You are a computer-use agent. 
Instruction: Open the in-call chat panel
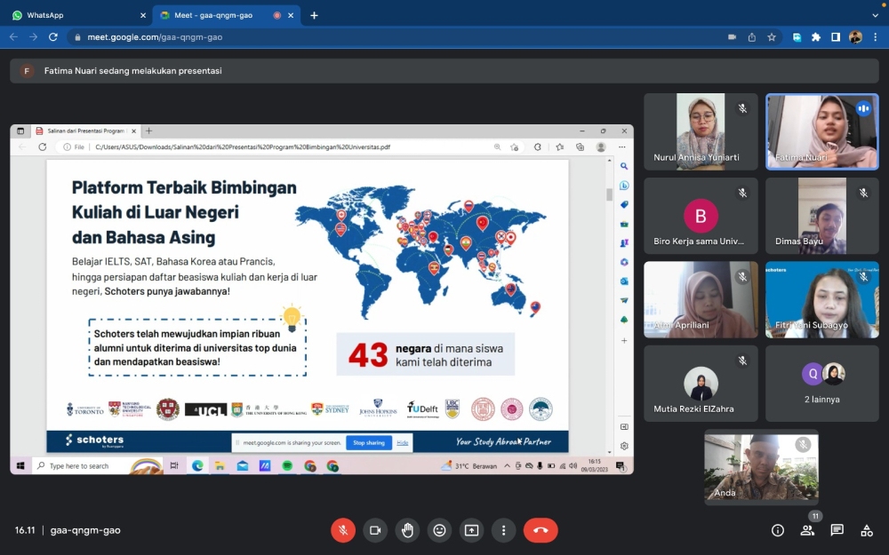pyautogui.click(x=837, y=531)
